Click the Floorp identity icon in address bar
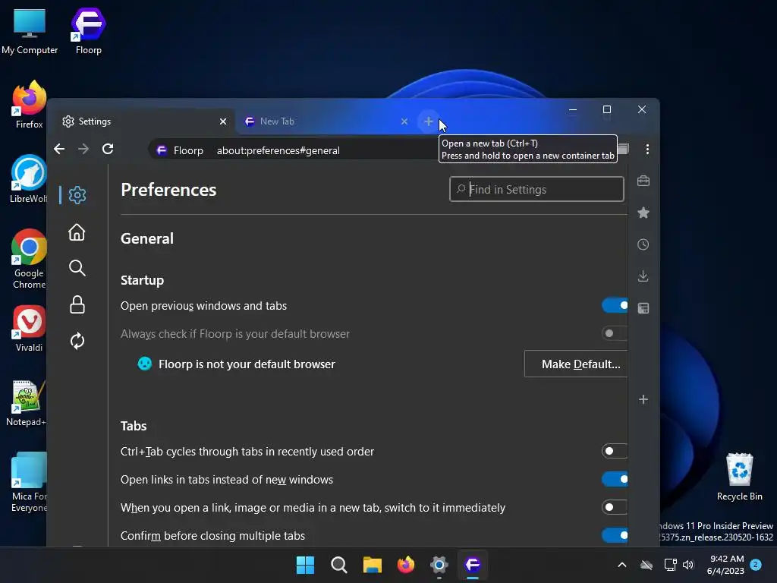Image resolution: width=777 pixels, height=583 pixels. point(162,150)
